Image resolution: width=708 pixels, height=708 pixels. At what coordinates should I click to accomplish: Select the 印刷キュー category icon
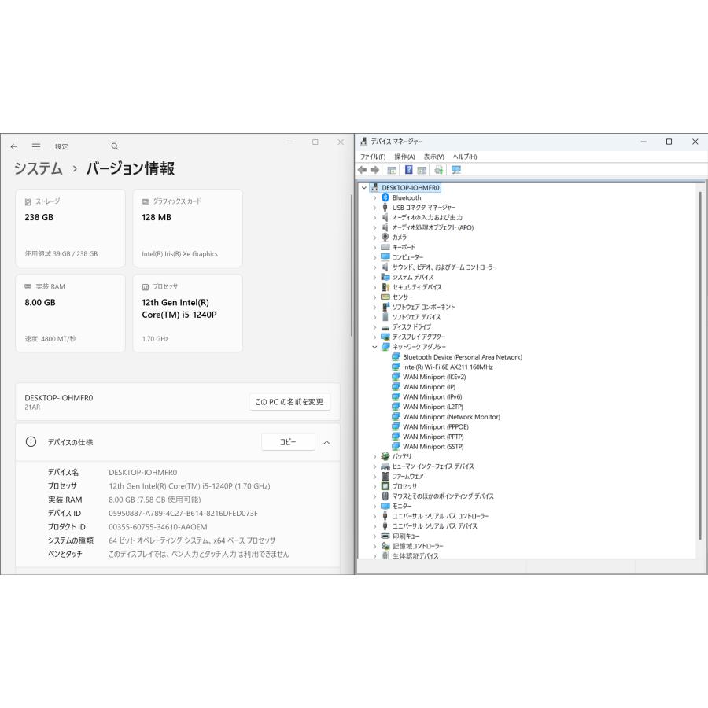click(x=385, y=536)
